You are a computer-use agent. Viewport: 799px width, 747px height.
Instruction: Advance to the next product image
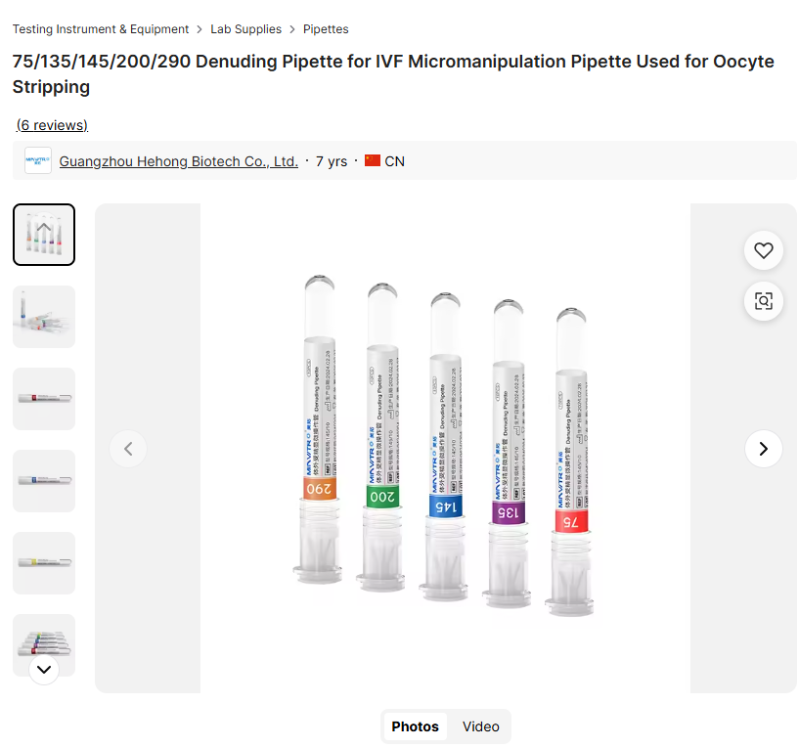tap(764, 449)
